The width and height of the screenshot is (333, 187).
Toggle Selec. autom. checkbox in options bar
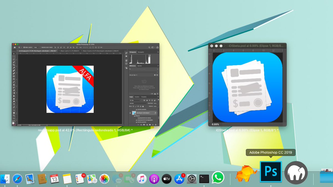[24, 47]
